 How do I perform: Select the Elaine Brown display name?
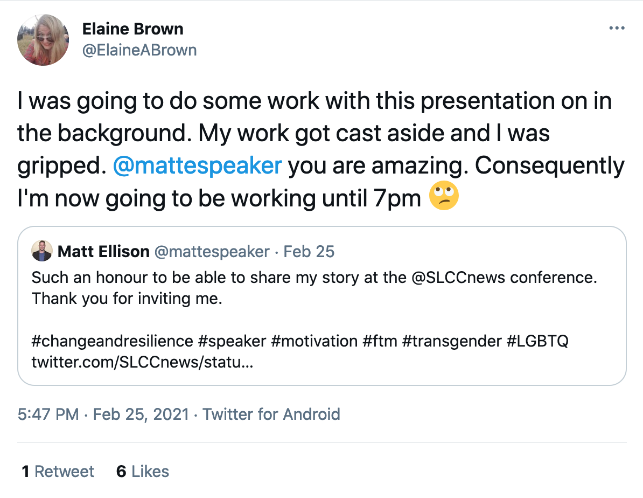point(133,29)
